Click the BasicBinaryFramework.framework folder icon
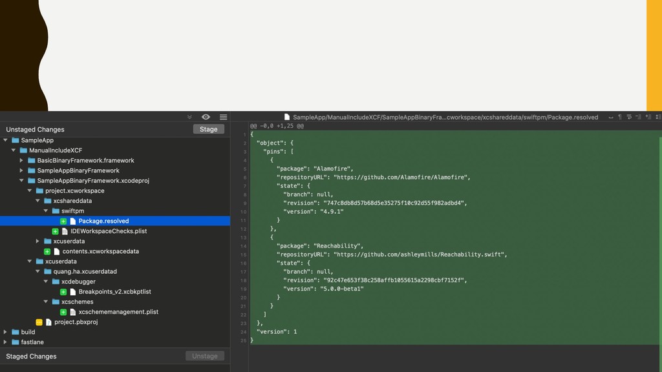 pyautogui.click(x=32, y=160)
